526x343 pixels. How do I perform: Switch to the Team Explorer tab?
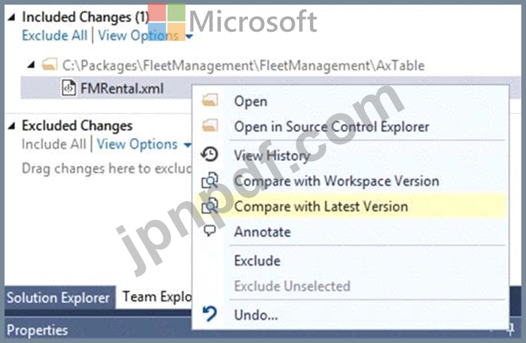pyautogui.click(x=154, y=297)
